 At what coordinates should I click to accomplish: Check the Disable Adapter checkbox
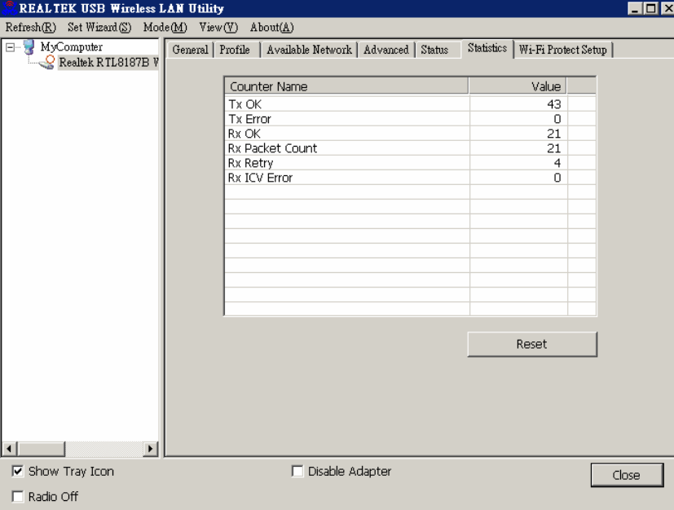(x=297, y=472)
